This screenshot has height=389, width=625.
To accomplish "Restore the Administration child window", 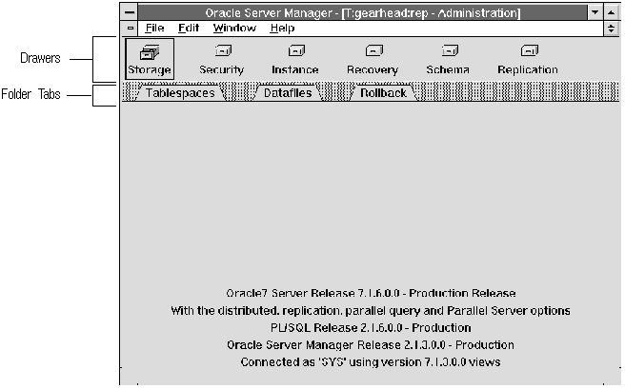I will pos(611,29).
